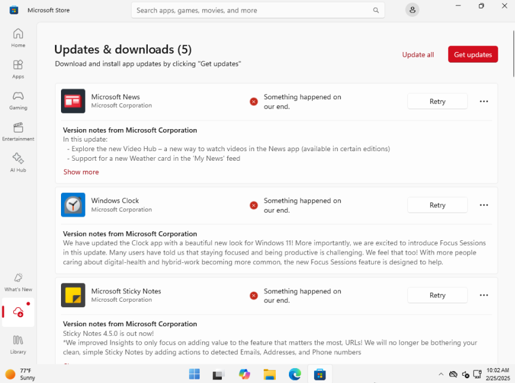The image size is (515, 383).
Task: Open the Windows Start menu
Action: click(194, 374)
